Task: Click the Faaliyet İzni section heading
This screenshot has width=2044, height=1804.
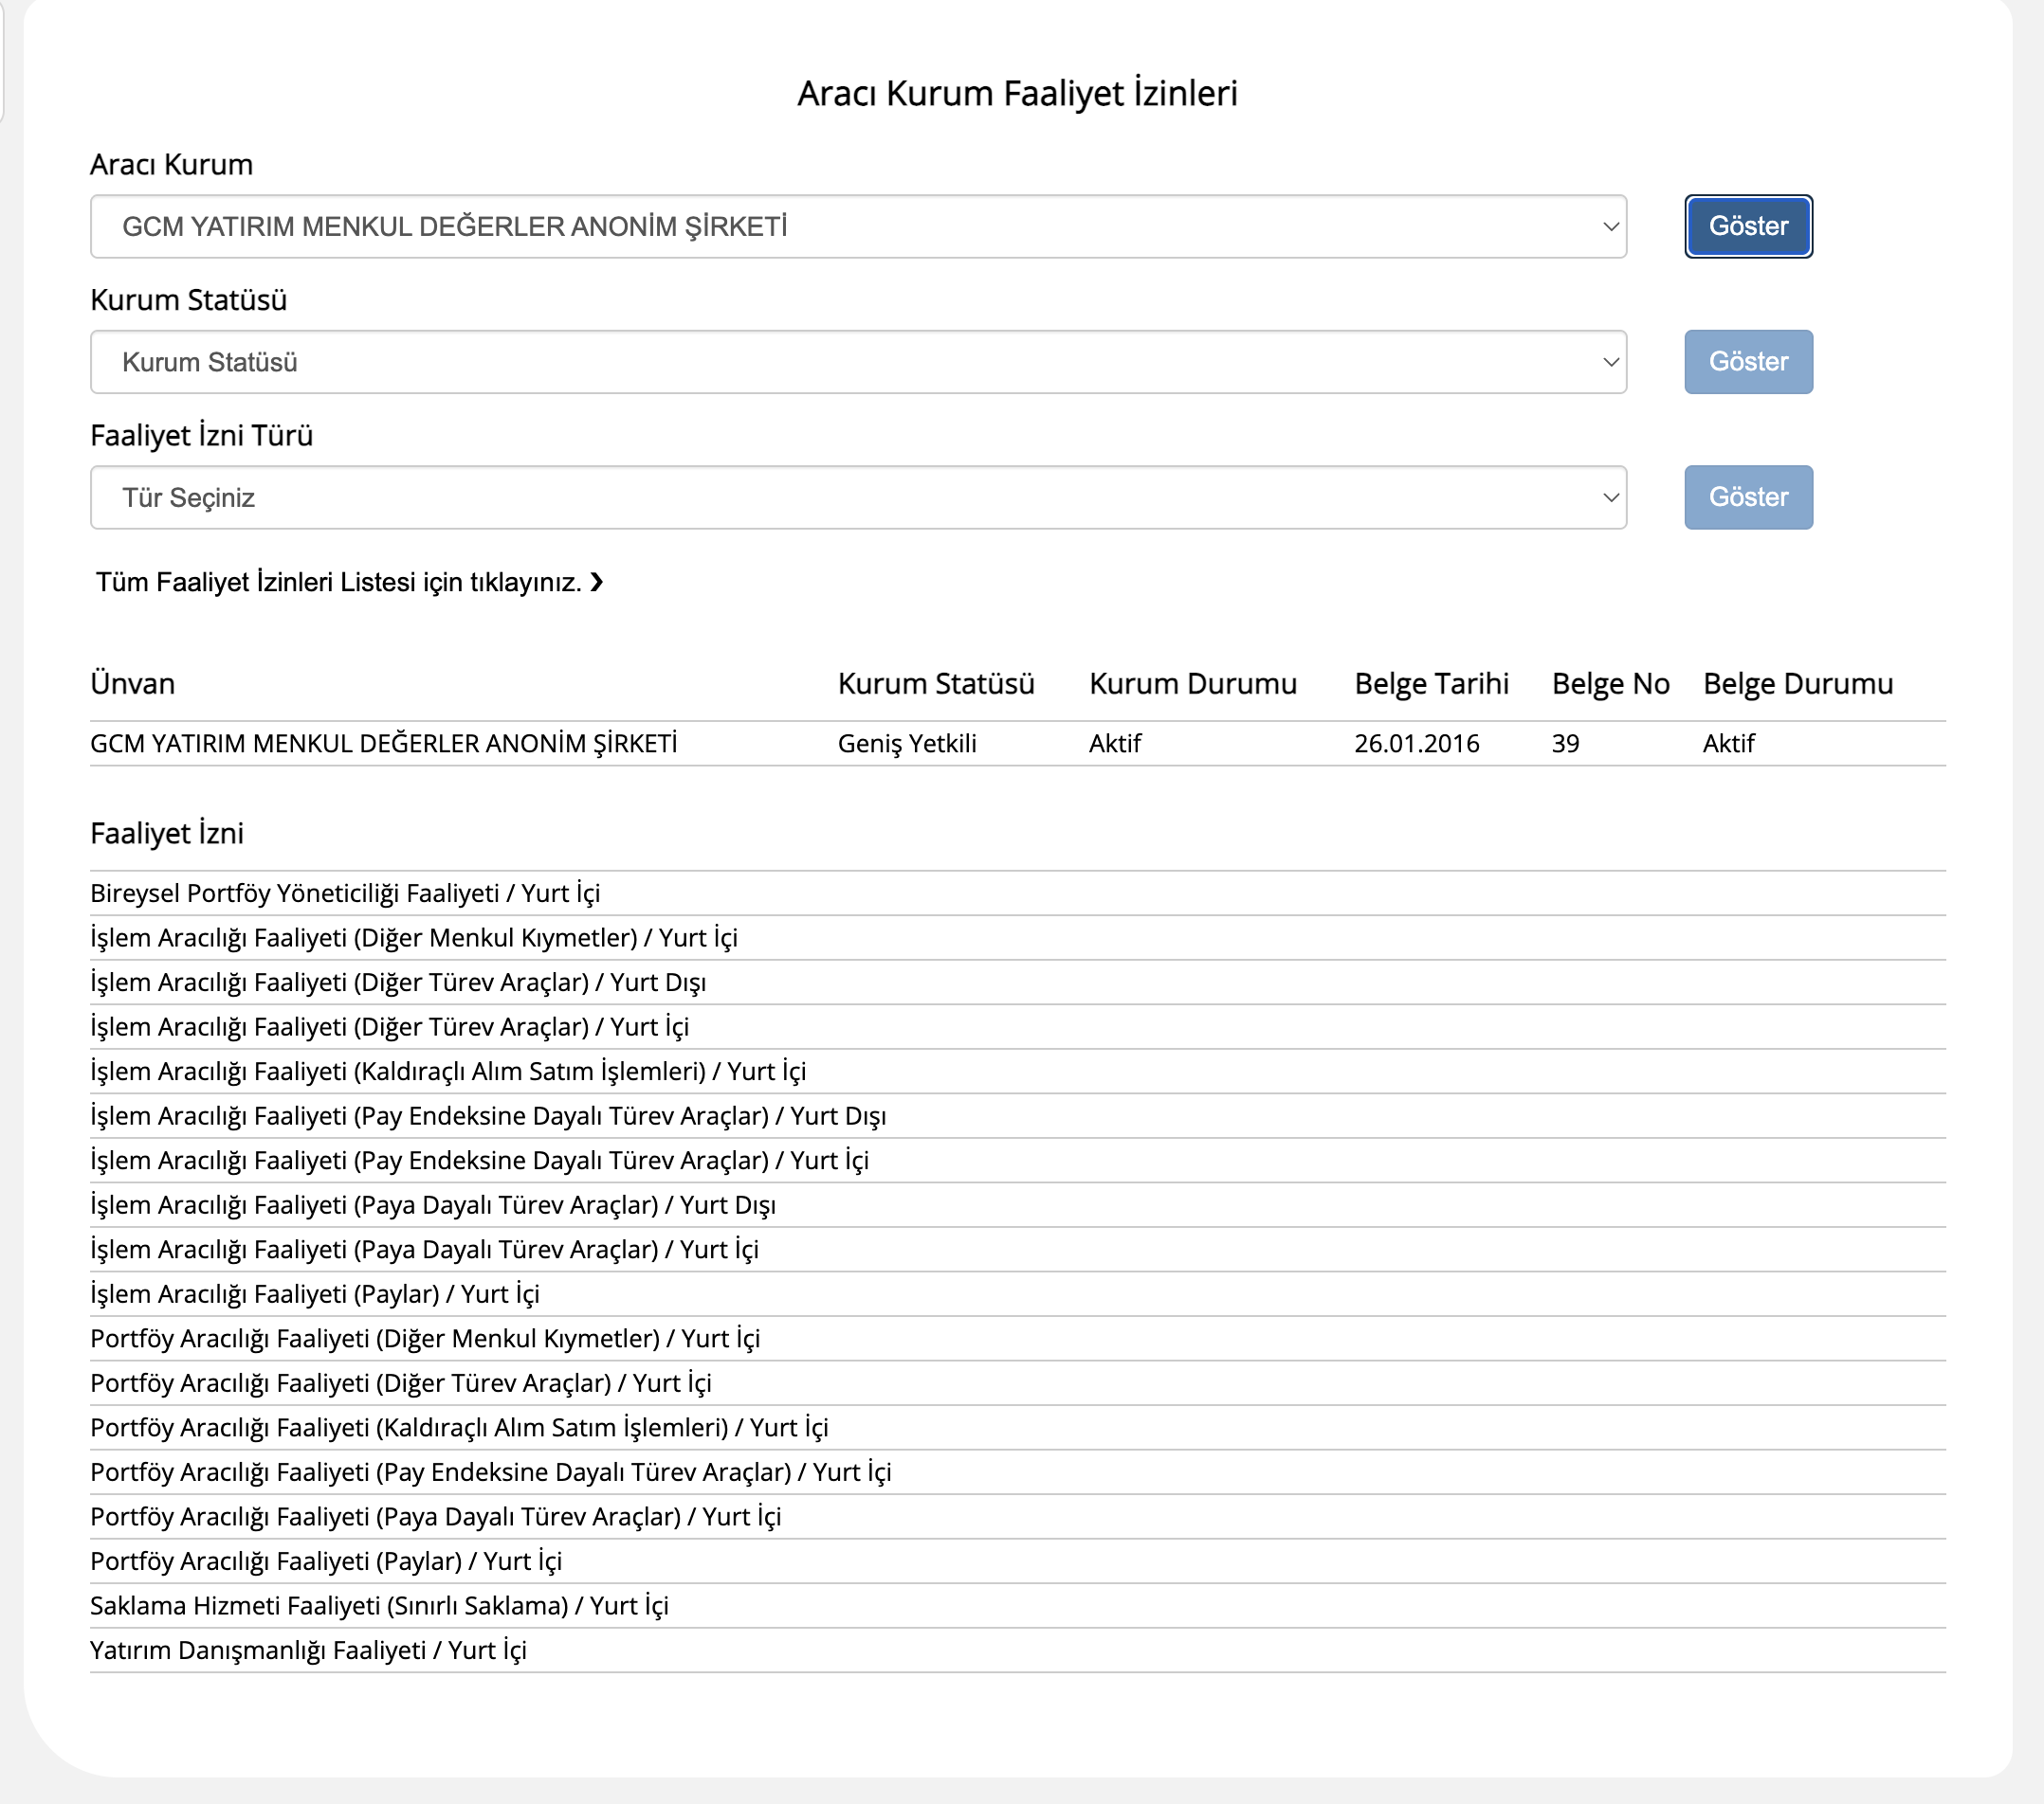Action: pyautogui.click(x=167, y=834)
